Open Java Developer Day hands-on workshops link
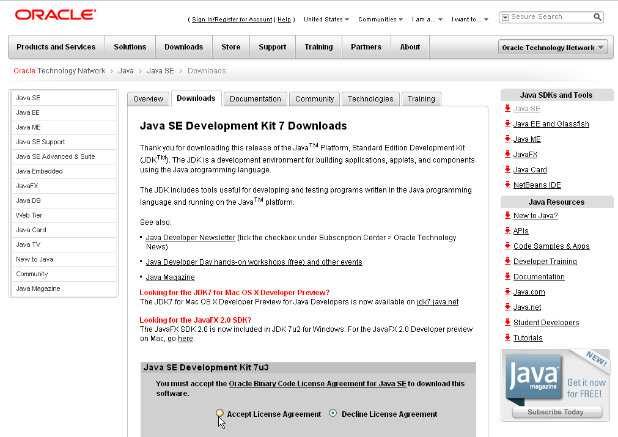This screenshot has width=618, height=437. [x=254, y=262]
